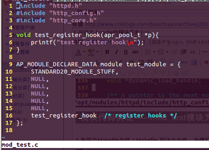Toggle Underline in the blog editor toolbar

126,52
